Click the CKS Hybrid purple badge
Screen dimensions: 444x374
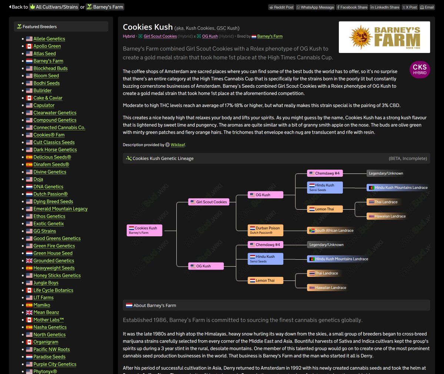click(420, 69)
